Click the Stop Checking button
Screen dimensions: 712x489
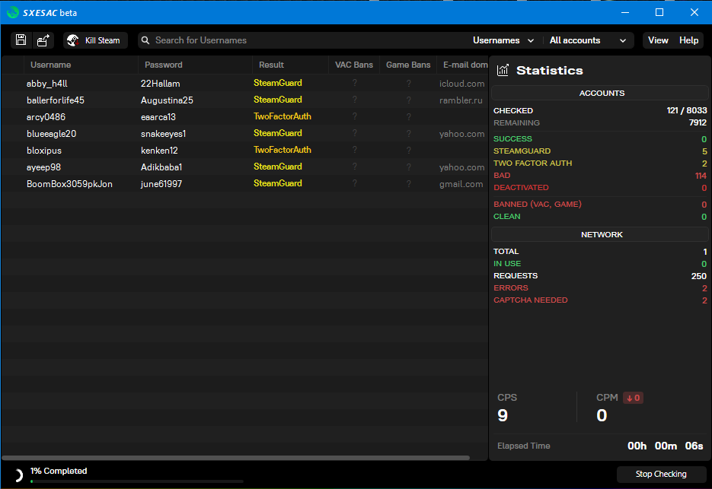pos(661,474)
